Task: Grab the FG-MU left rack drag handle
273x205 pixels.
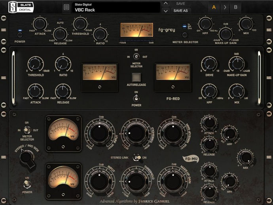Action: click(x=4, y=157)
